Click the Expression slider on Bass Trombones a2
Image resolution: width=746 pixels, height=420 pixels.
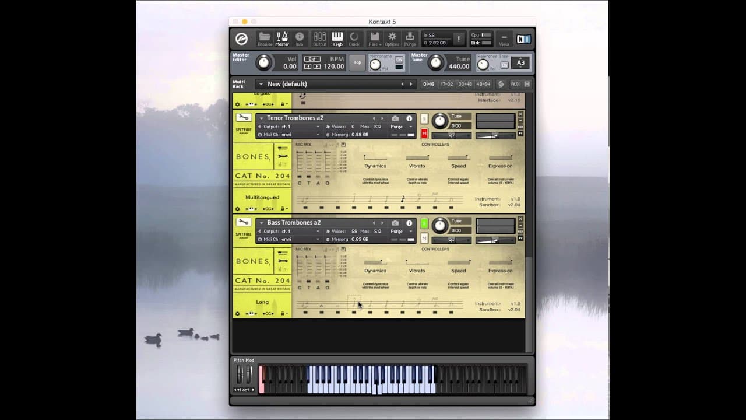(x=501, y=262)
